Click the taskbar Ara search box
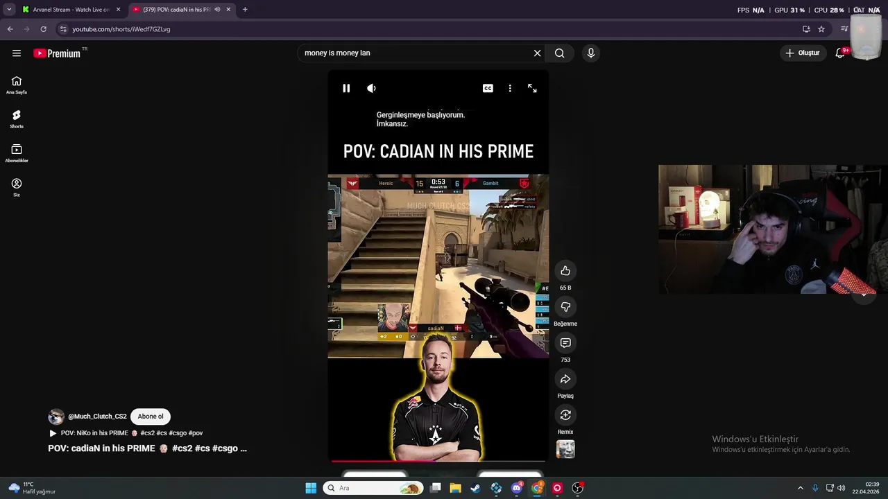Viewport: 888px width, 499px height. (x=373, y=488)
